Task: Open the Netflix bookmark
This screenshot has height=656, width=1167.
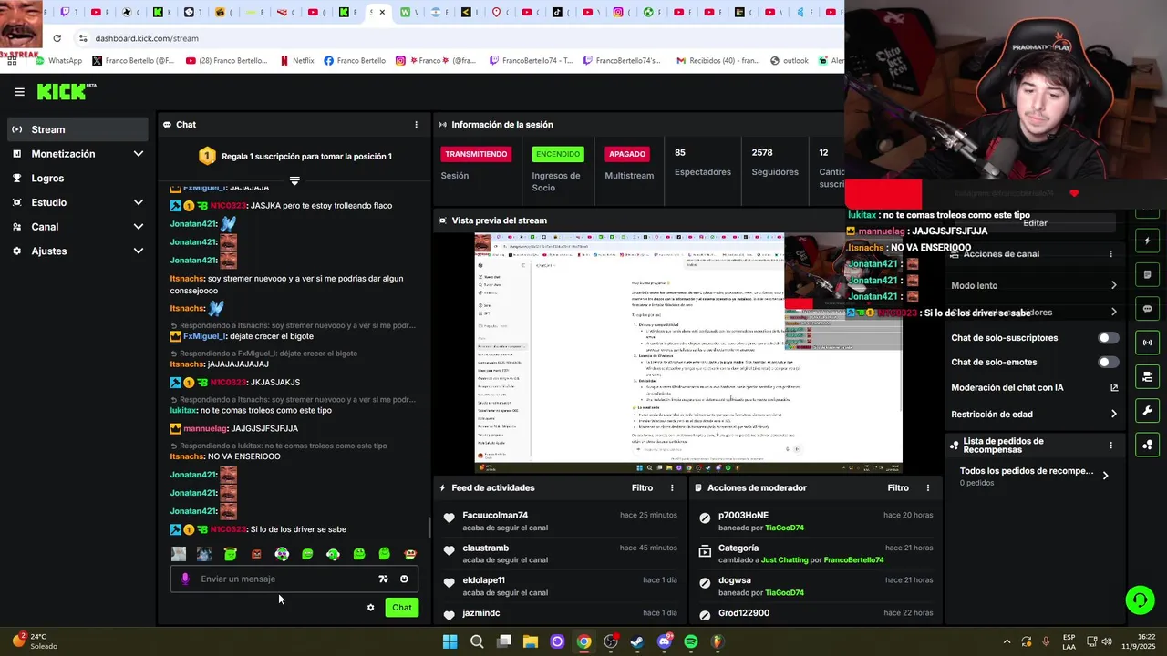Action: pos(296,61)
